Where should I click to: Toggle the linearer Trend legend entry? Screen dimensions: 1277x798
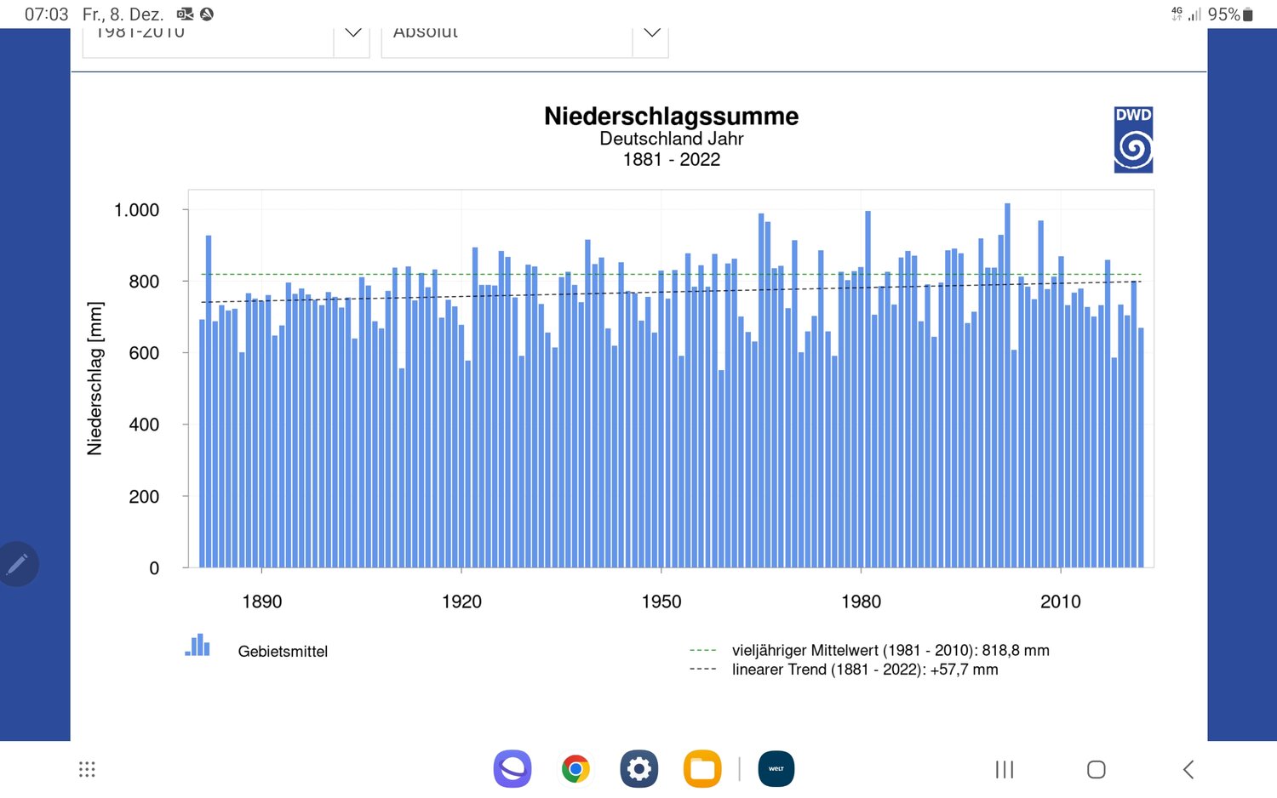pos(864,670)
